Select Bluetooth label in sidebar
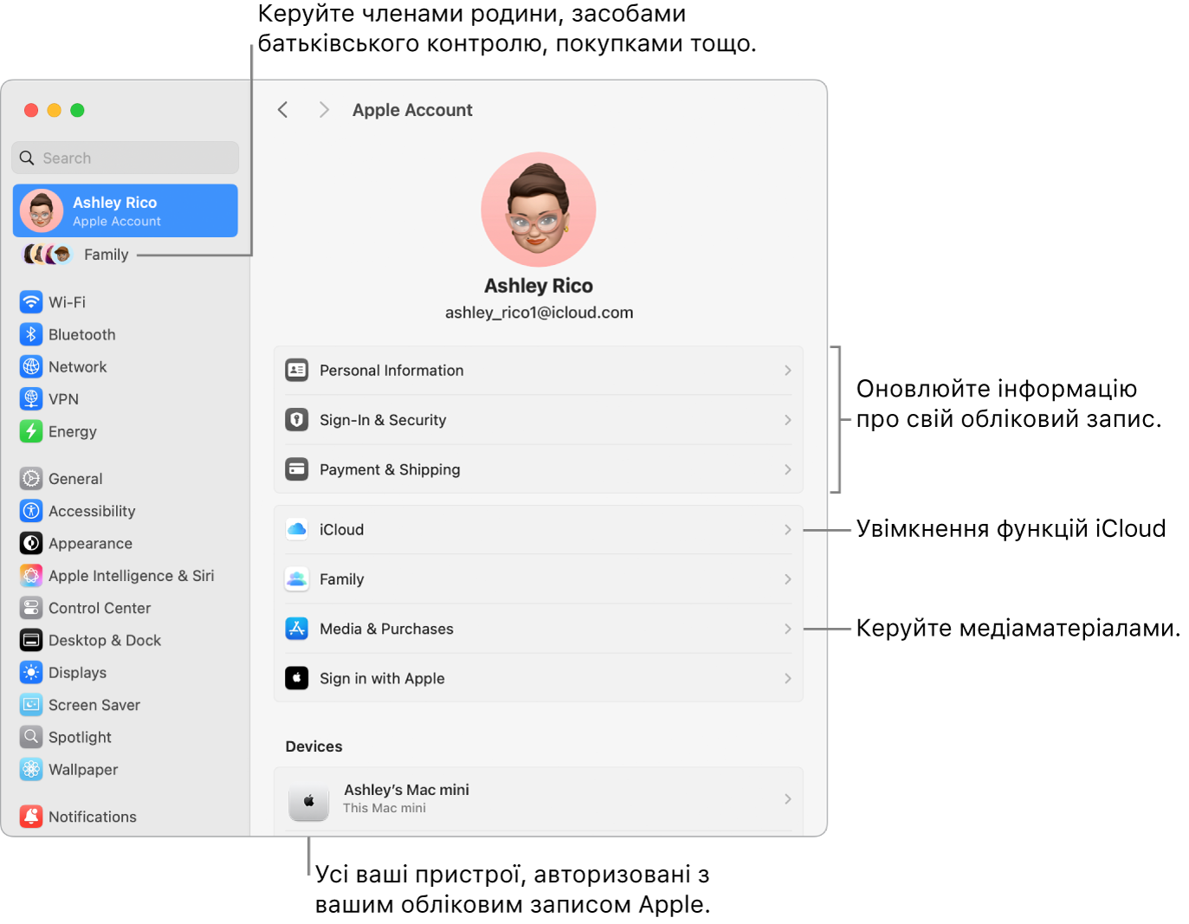1189x924 pixels. coord(82,334)
